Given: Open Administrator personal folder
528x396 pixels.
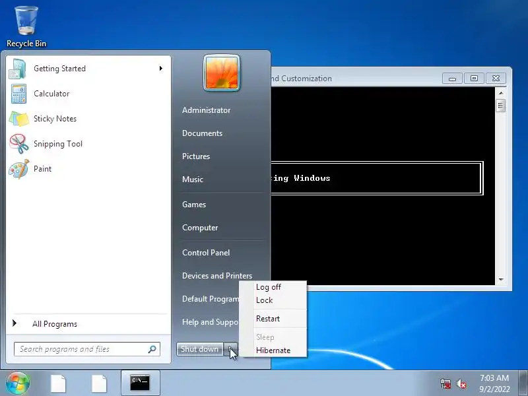Looking at the screenshot, I should click(206, 110).
